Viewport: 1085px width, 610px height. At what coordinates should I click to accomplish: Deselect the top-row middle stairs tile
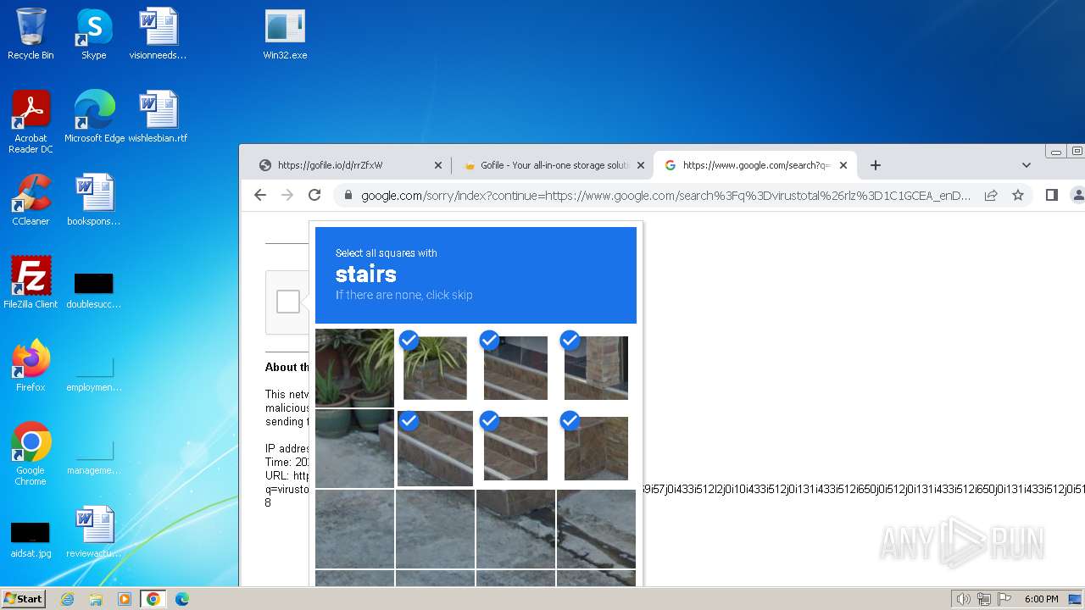pos(515,368)
